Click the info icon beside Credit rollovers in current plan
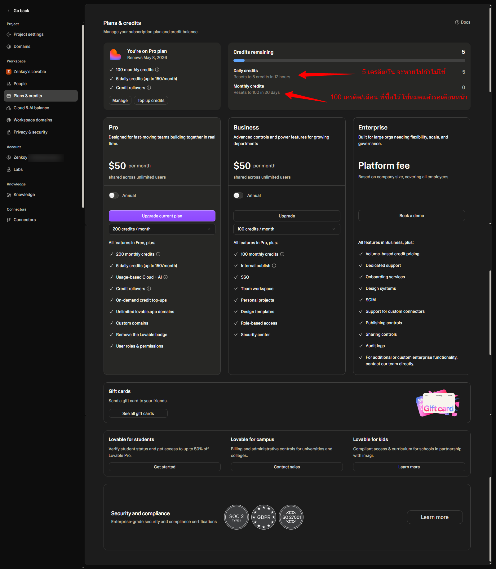 coord(149,88)
